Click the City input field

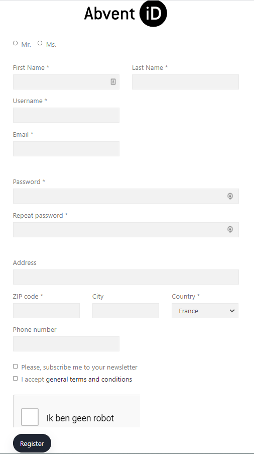[x=125, y=311]
